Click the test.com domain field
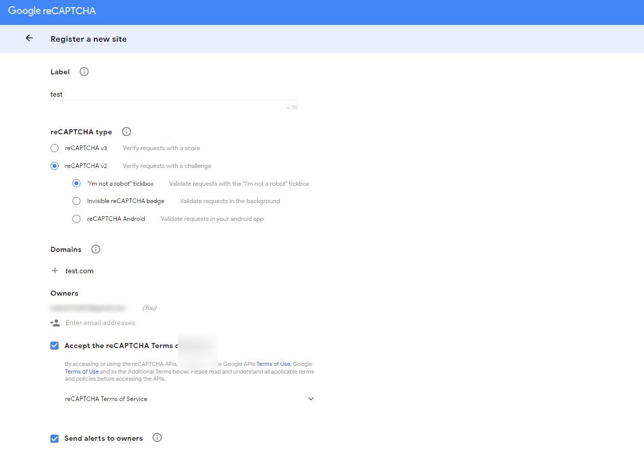The image size is (644, 456). [79, 271]
